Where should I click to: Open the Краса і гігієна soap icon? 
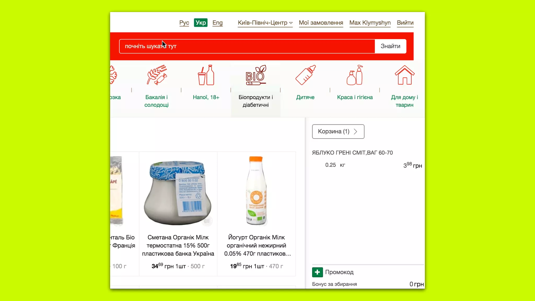tap(355, 75)
